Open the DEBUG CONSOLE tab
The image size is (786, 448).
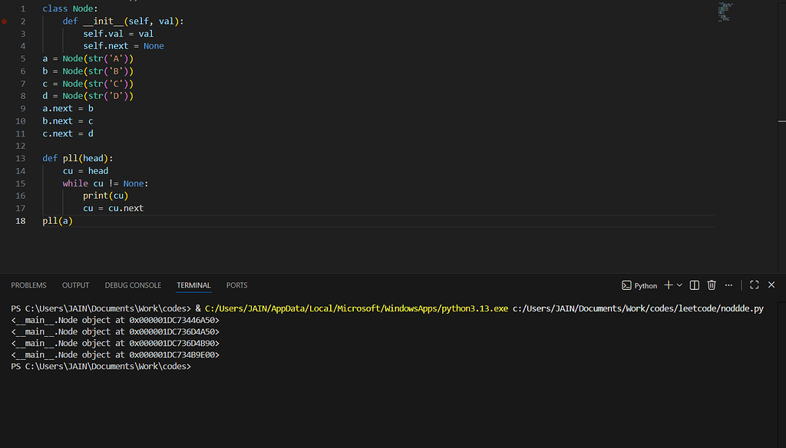tap(133, 285)
